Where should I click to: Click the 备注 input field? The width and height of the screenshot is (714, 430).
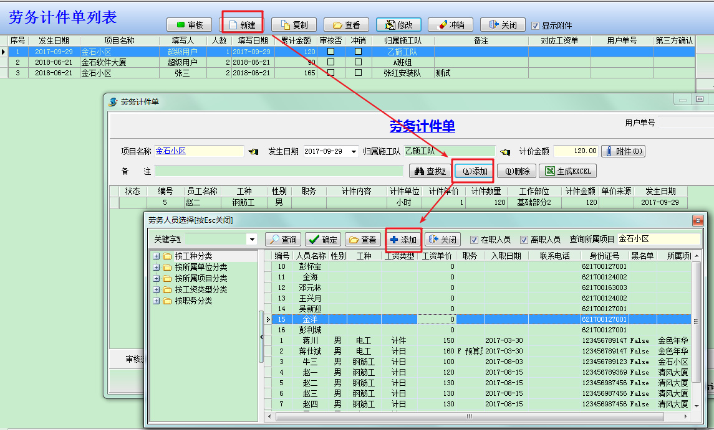pyautogui.click(x=279, y=171)
